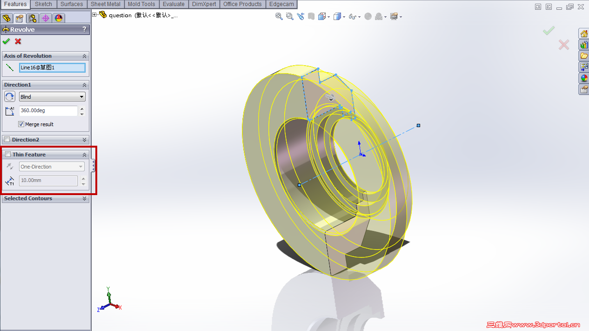Open the DimXpertManager tab
This screenshot has height=331, width=589.
coord(46,18)
